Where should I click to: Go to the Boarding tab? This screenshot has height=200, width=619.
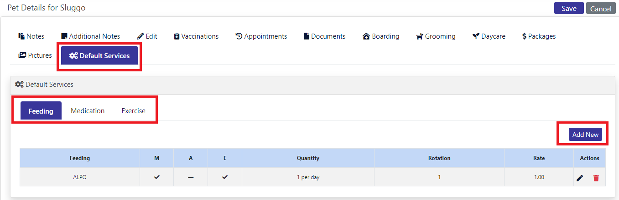[x=381, y=36]
